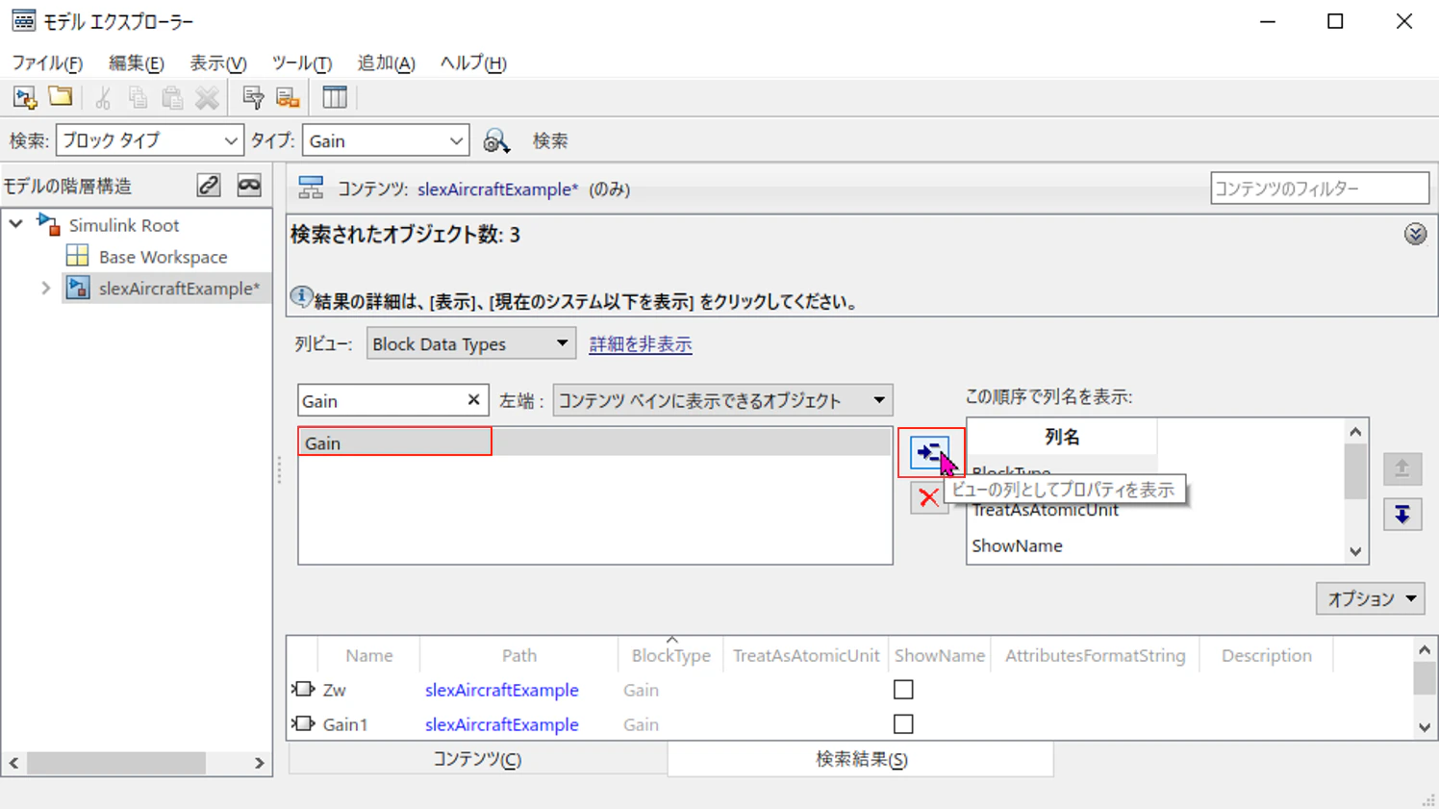Click the column view table icon
The width and height of the screenshot is (1439, 809).
click(x=335, y=97)
